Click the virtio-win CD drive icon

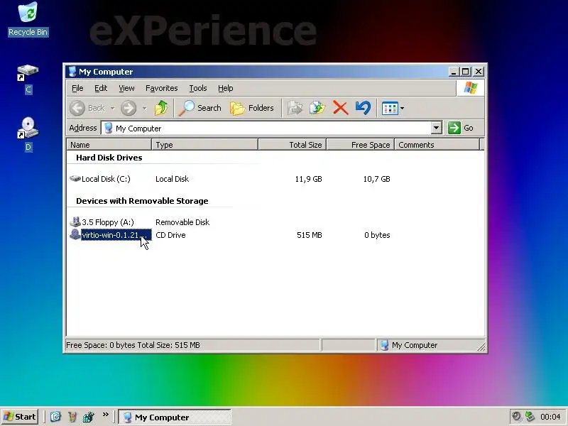point(75,234)
